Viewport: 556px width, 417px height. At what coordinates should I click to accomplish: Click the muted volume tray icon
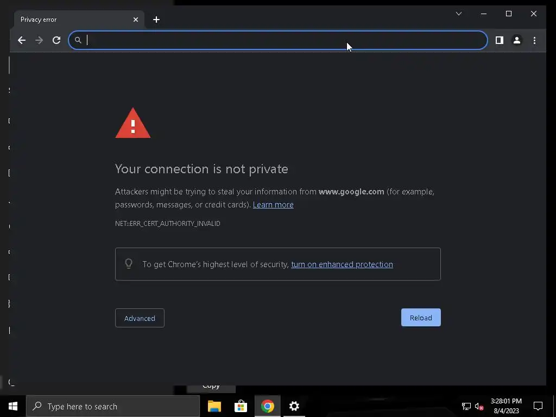tap(479, 406)
